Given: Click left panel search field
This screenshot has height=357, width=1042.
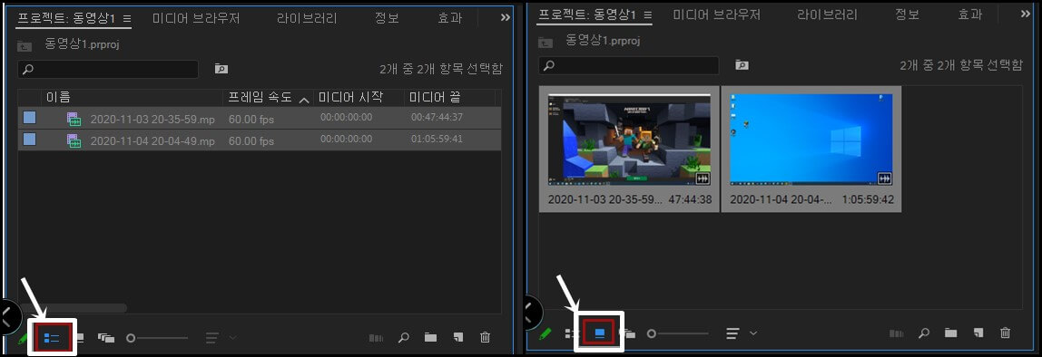Looking at the screenshot, I should point(108,69).
